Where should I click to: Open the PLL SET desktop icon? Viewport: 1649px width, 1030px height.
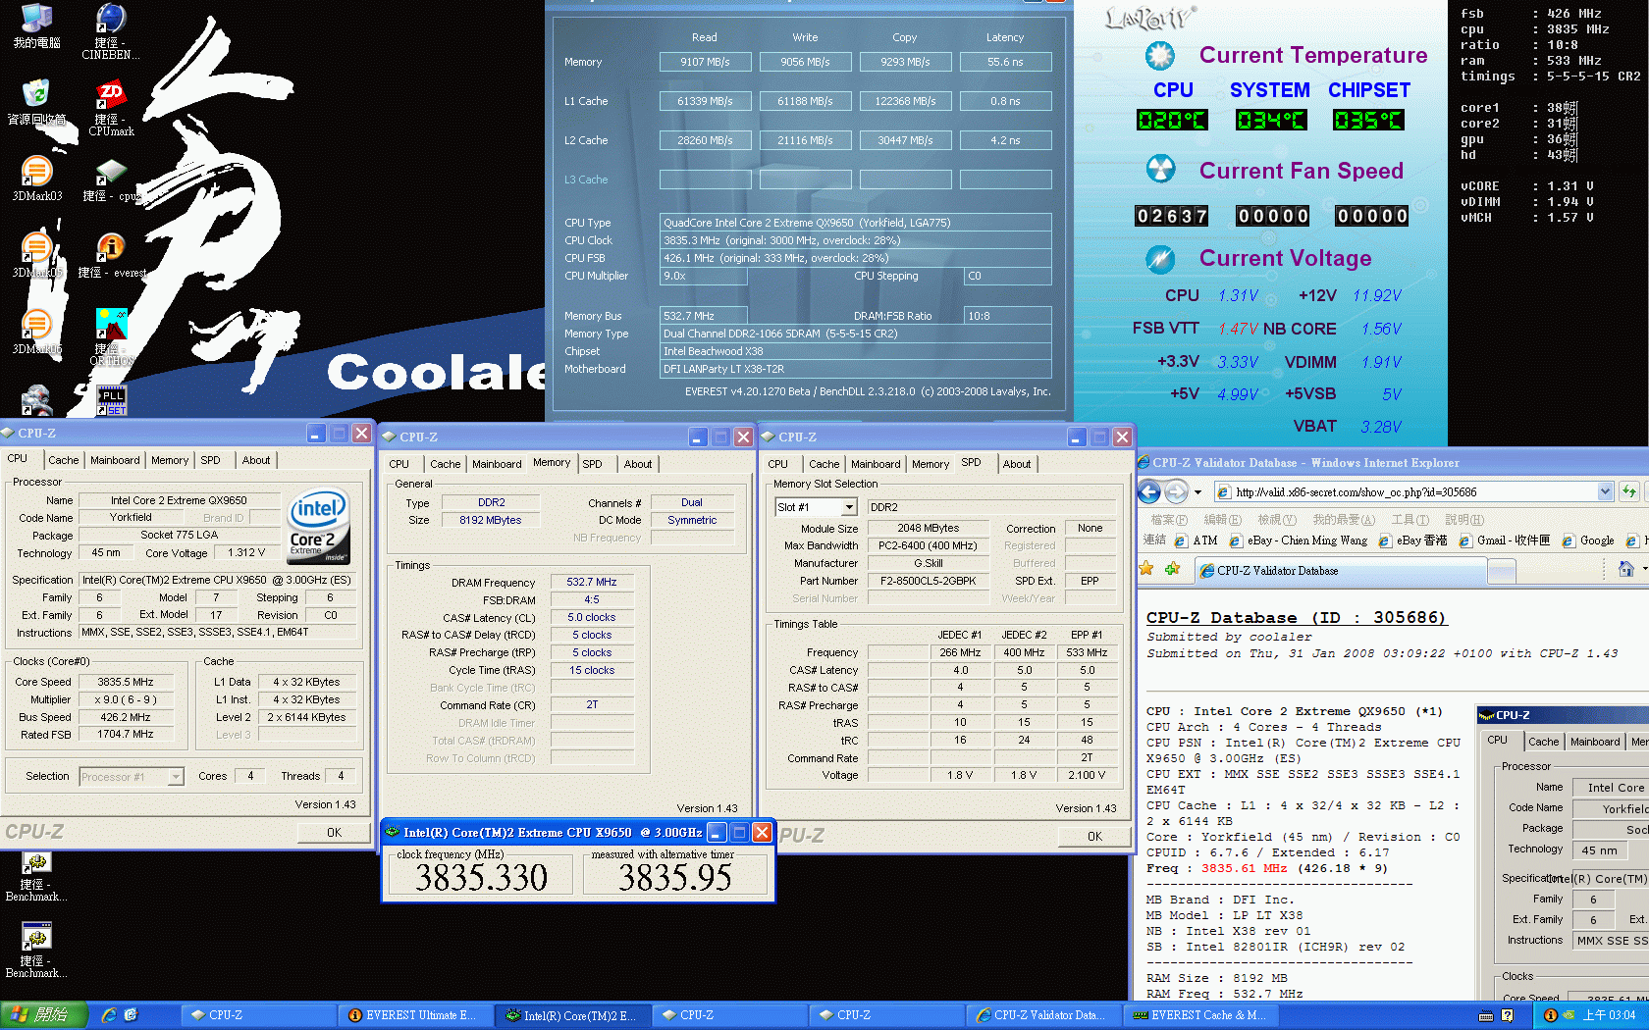point(111,400)
